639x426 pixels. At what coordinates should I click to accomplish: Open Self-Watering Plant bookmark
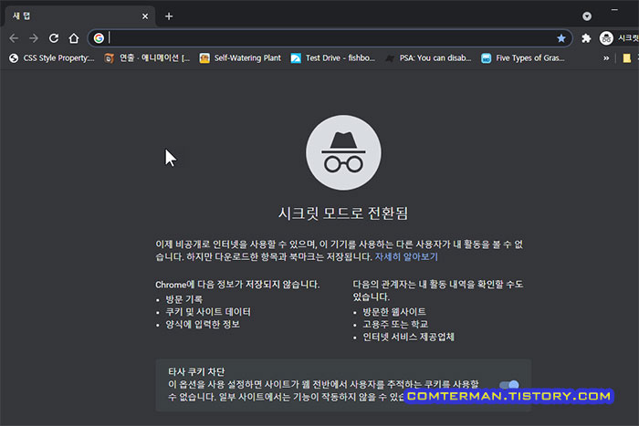[x=240, y=58]
